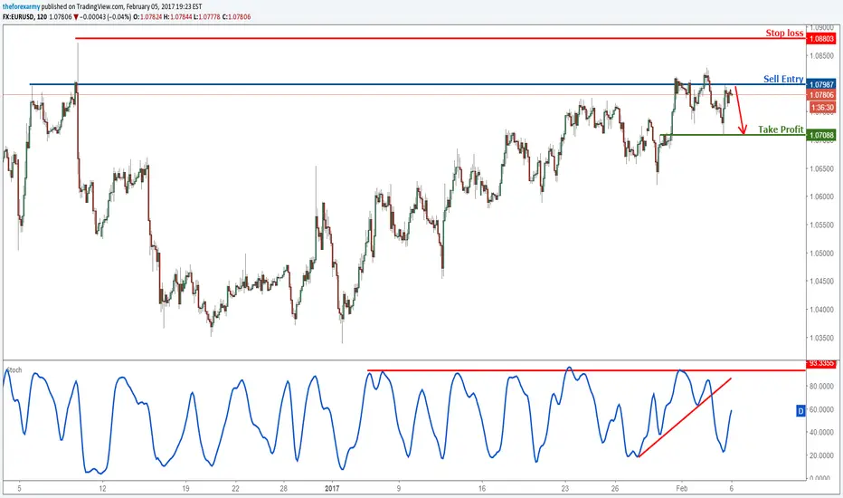Viewport: 843px width, 498px height.
Task: Click the red "Stop loss" text label
Action: 784,33
